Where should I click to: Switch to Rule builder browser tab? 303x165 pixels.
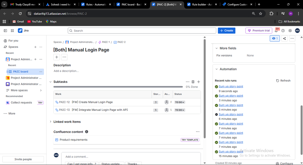[202, 4]
